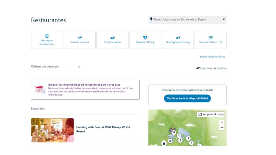Enable the 'Servicio de mesa' filter
This screenshot has height=155, width=276.
coord(80,40)
